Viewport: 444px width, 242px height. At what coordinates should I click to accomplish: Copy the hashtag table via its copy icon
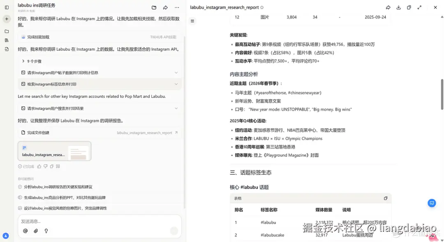tap(385, 198)
